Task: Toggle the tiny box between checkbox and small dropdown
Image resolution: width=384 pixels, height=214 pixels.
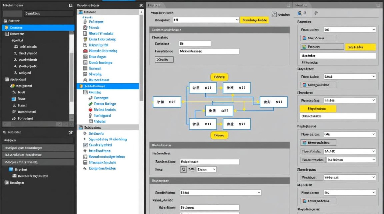Action: tap(191, 169)
